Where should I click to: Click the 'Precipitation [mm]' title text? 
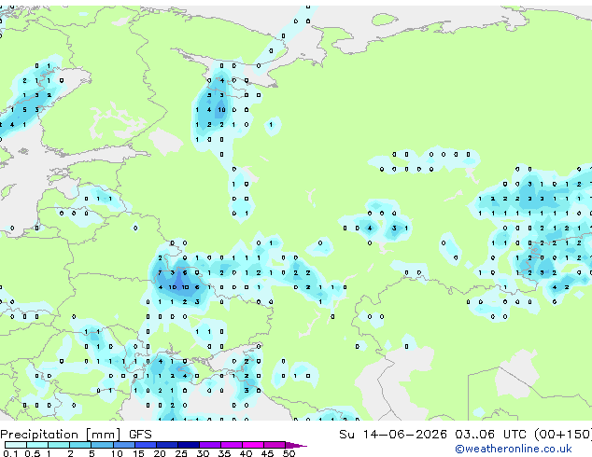61,435
